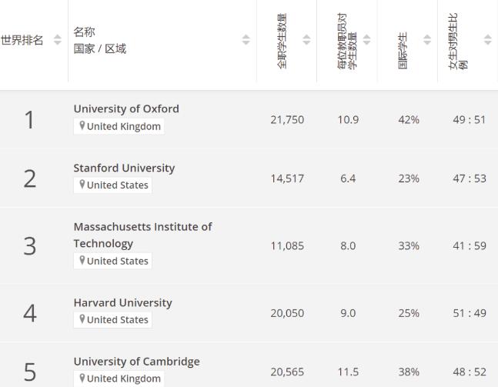Sort by full-time student count arrows
The width and height of the screenshot is (498, 387).
click(306, 40)
